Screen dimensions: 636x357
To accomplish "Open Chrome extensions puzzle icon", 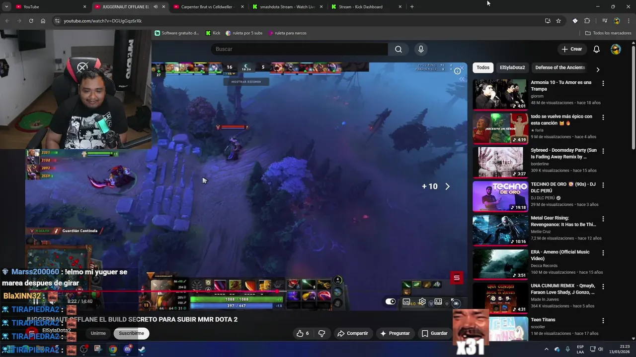I will coord(587,21).
